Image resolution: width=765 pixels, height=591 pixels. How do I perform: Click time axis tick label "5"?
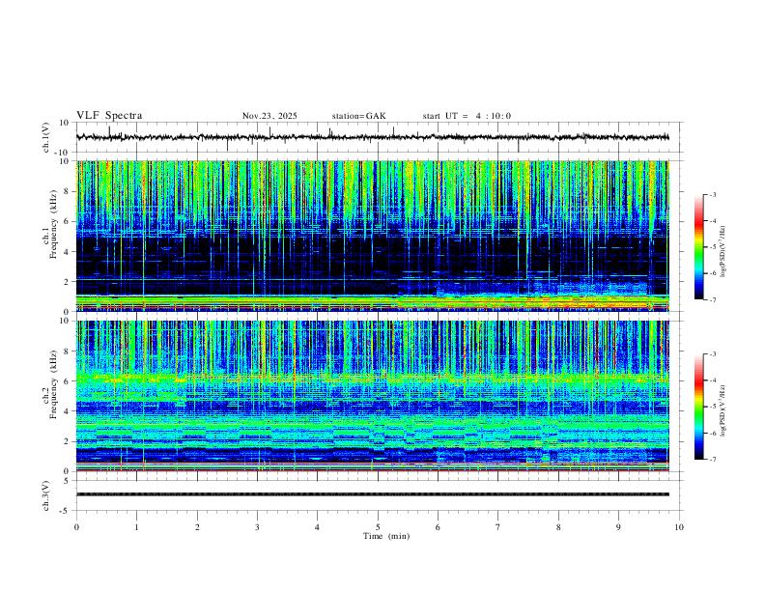coord(378,527)
